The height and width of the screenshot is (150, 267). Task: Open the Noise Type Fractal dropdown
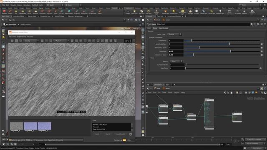pos(174,34)
